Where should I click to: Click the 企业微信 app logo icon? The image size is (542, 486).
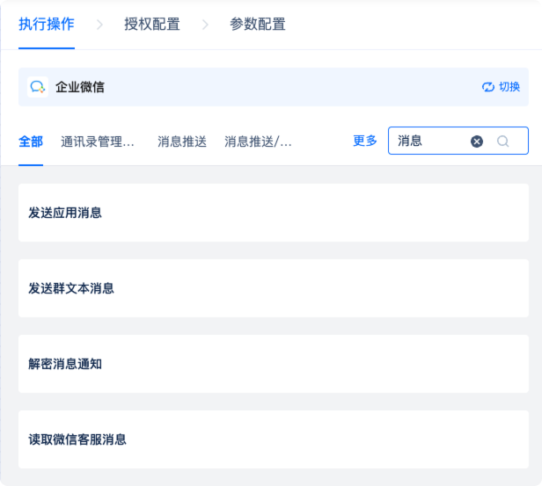(x=38, y=87)
